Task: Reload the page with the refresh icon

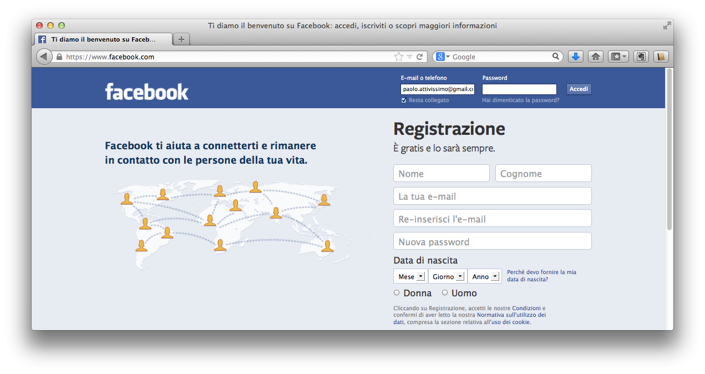Action: click(420, 57)
